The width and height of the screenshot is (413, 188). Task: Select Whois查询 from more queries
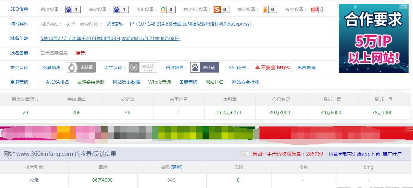click(160, 82)
